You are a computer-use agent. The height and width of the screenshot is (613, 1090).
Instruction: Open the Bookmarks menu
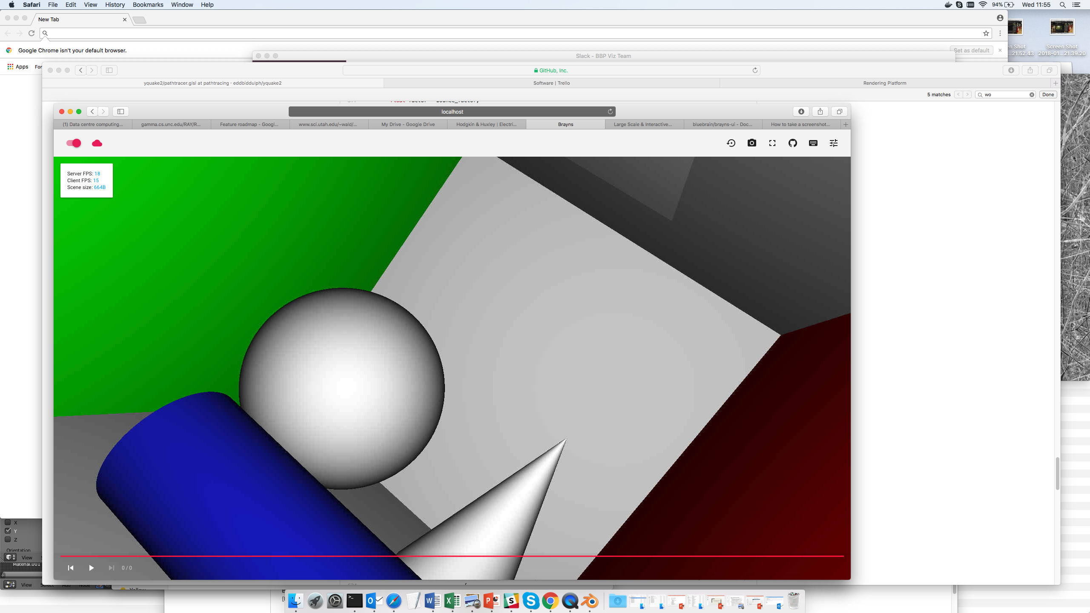[148, 5]
